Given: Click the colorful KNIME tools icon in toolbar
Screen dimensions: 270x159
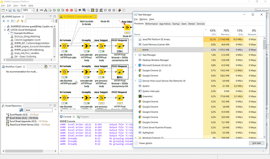Looking at the screenshot, I should (x=119, y=10).
